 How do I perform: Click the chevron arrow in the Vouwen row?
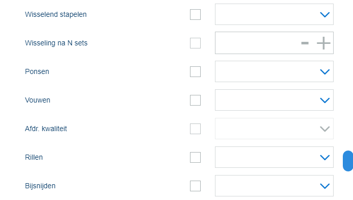(325, 101)
